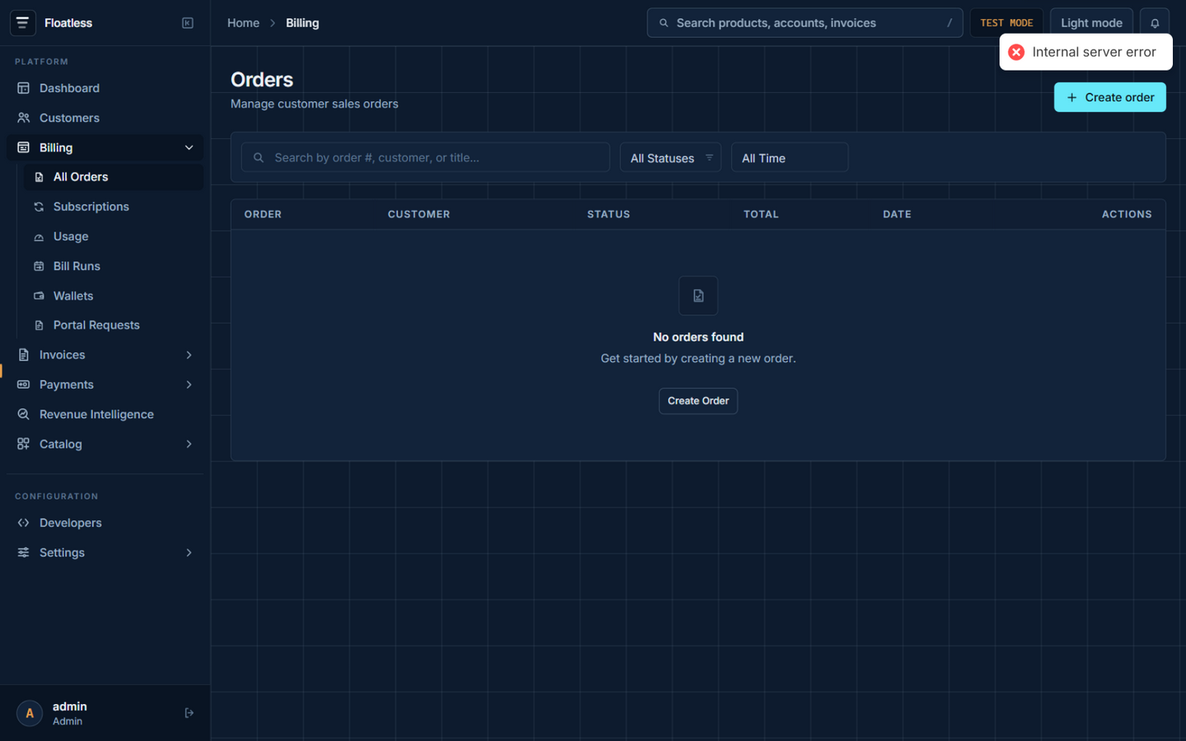1186x741 pixels.
Task: Click the Usage gauge icon
Action: click(39, 236)
